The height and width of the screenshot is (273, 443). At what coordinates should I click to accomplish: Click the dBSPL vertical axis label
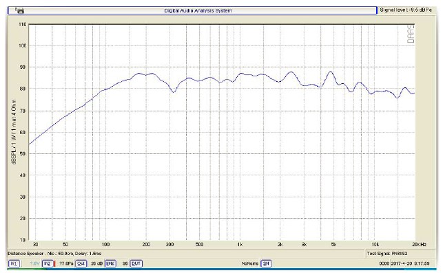(x=14, y=132)
